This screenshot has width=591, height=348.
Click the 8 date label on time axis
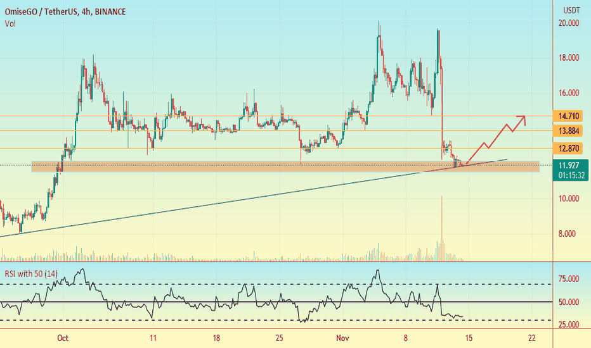tap(406, 338)
